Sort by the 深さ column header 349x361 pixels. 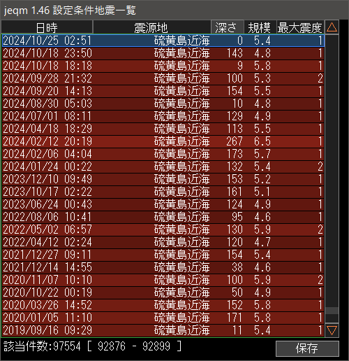228,27
